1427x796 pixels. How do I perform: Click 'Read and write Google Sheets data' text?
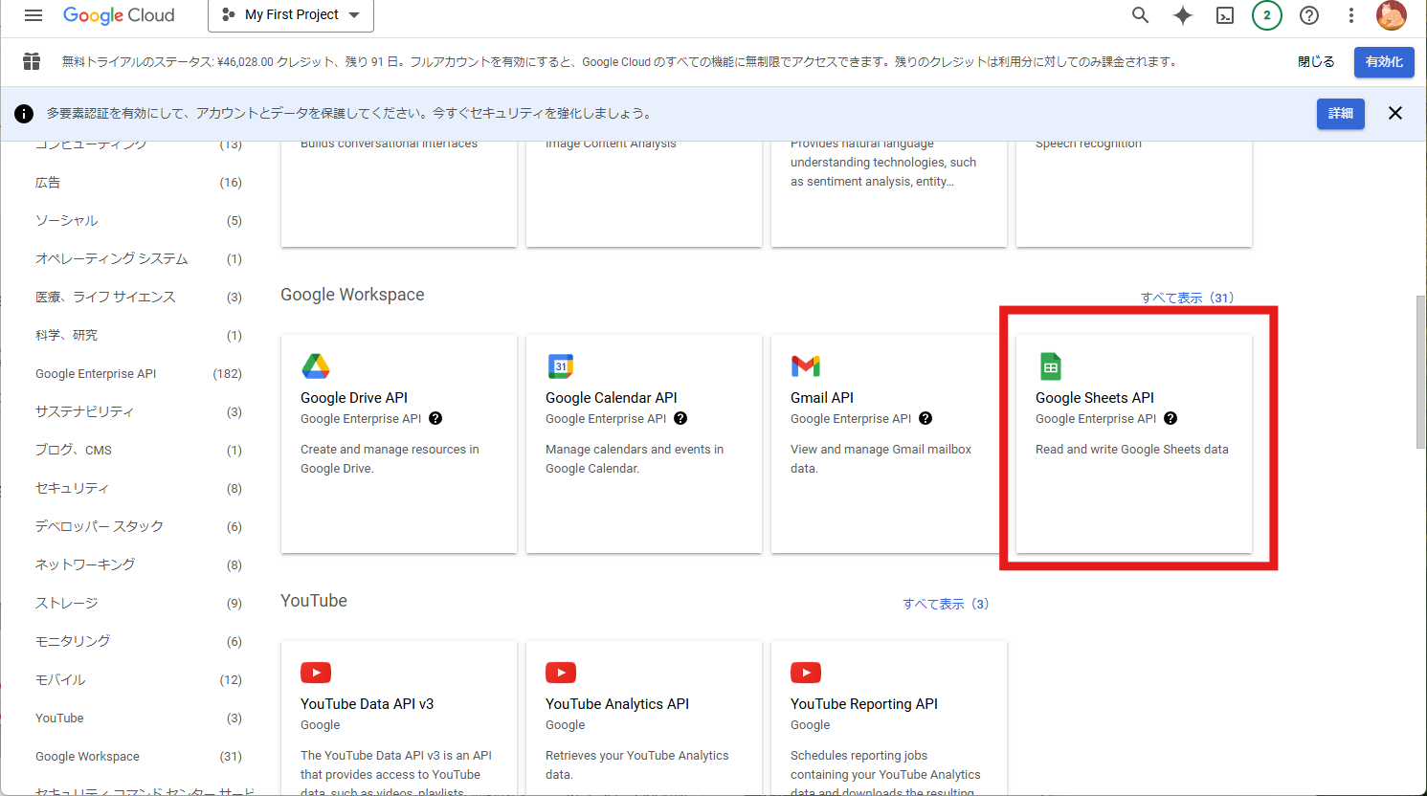[1132, 450]
